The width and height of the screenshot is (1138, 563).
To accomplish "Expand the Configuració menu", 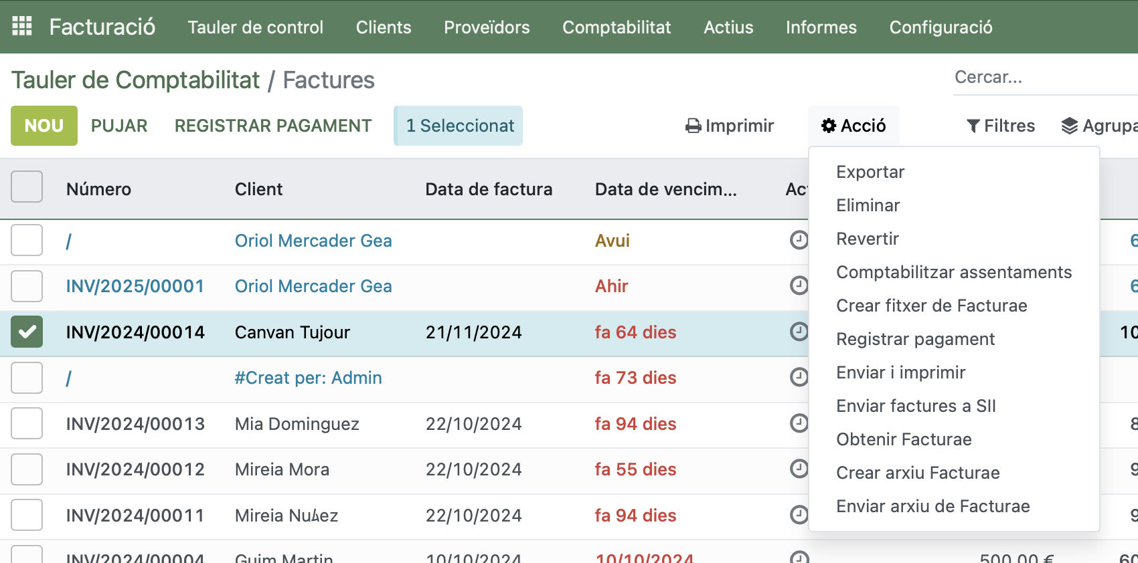I will (940, 27).
